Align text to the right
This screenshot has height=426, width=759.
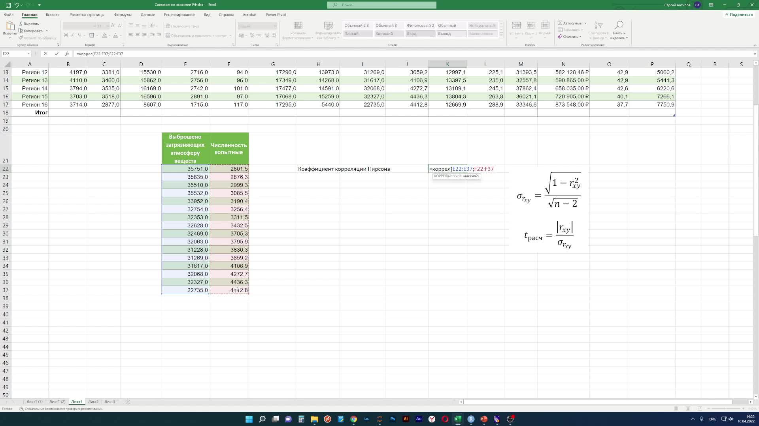point(144,35)
